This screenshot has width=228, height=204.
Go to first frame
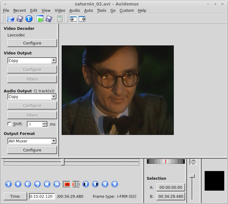pos(105,184)
